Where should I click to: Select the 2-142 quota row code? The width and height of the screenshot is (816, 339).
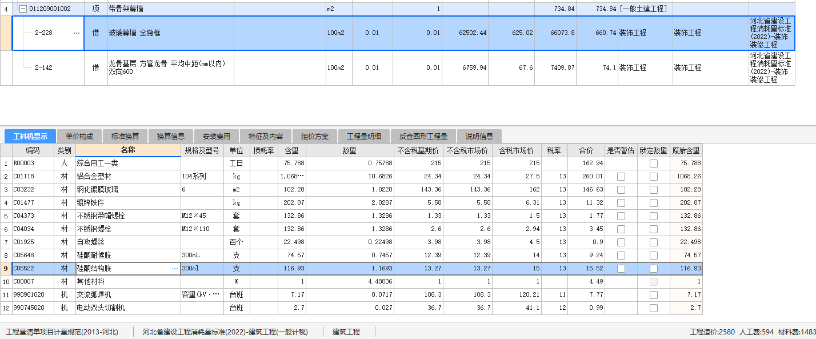pos(43,68)
